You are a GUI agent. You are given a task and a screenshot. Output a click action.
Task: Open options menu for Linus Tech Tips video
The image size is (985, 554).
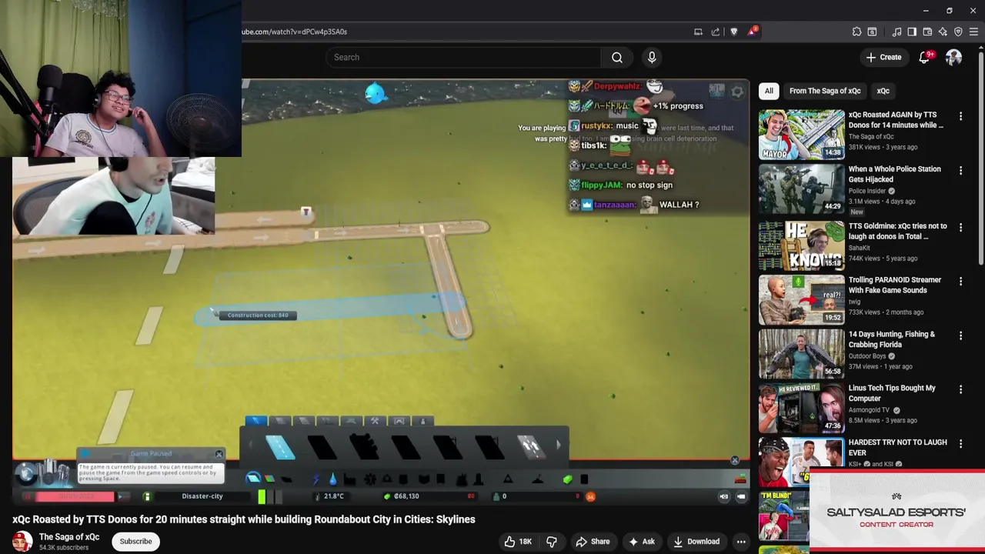click(x=960, y=390)
